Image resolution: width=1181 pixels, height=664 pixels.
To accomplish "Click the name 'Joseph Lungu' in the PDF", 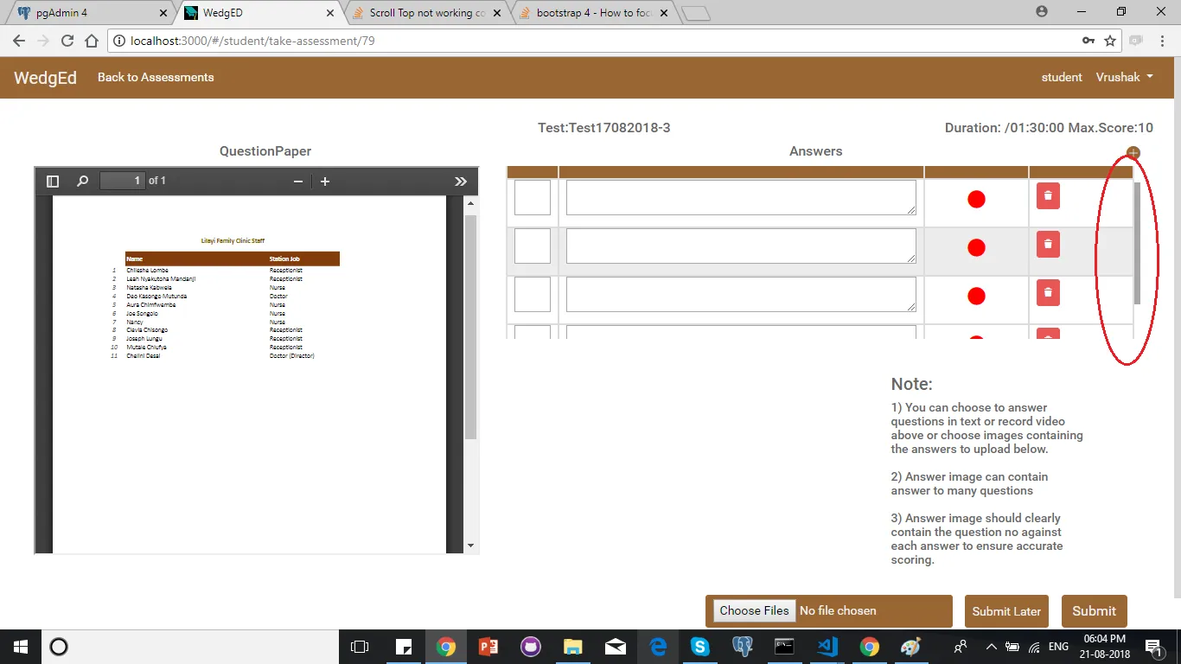I will (144, 339).
